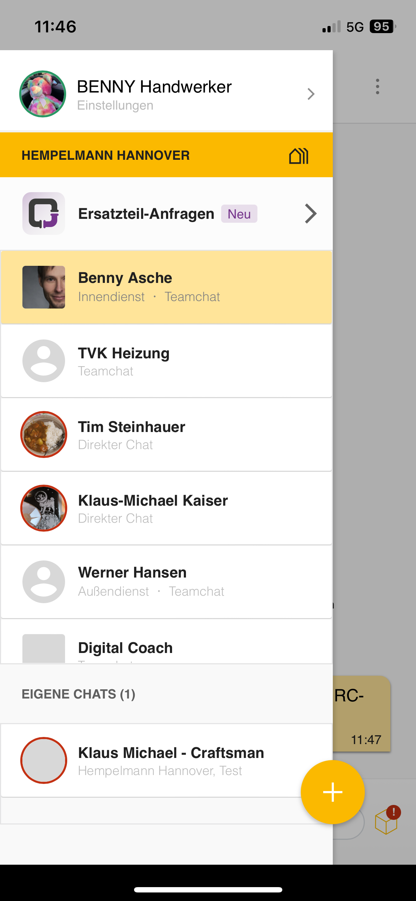This screenshot has width=416, height=901.
Task: Open settings via chevron beside BENNY Handwerker
Action: [311, 94]
